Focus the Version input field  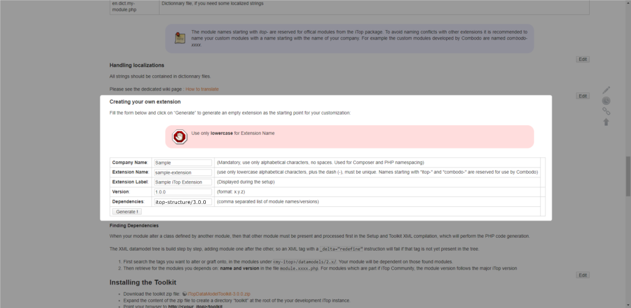(x=183, y=192)
